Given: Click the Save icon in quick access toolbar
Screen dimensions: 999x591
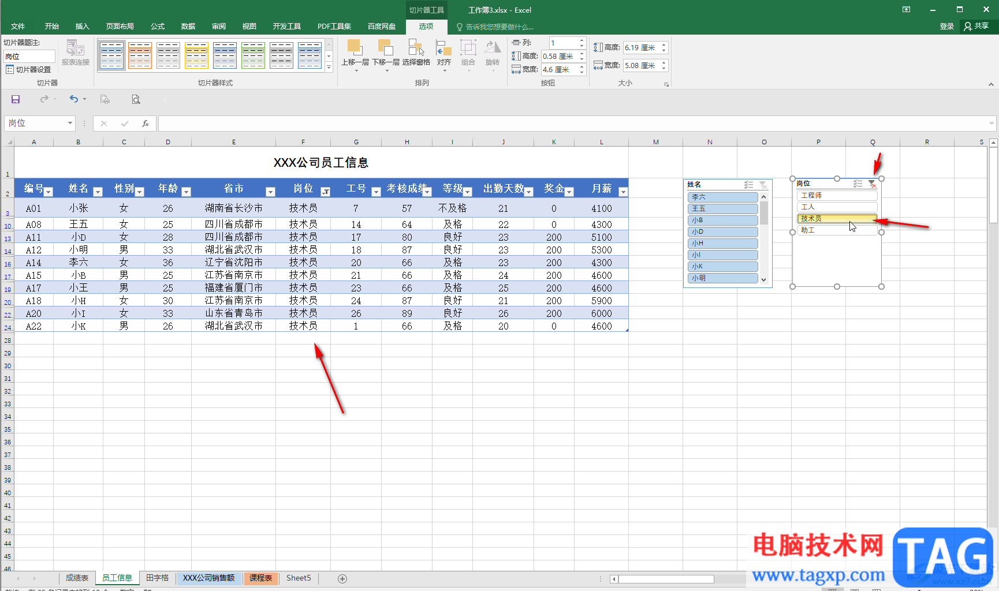Looking at the screenshot, I should [16, 99].
